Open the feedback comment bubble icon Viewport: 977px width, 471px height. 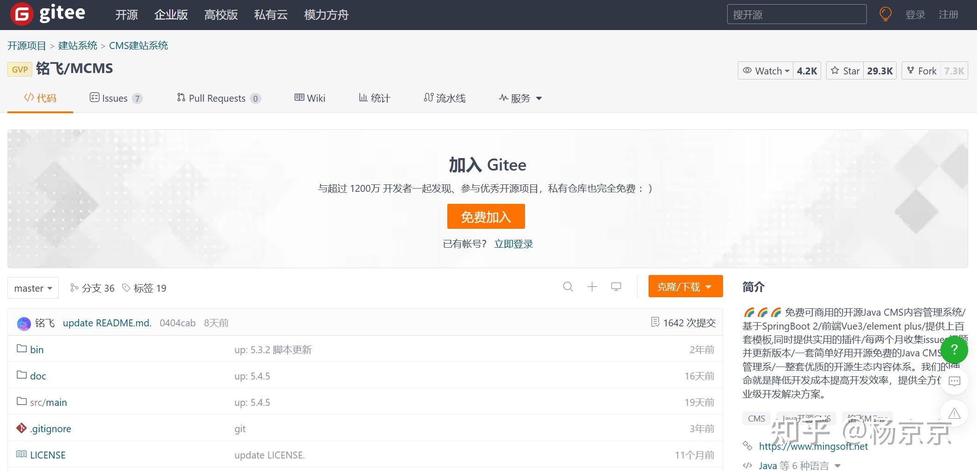tap(954, 381)
